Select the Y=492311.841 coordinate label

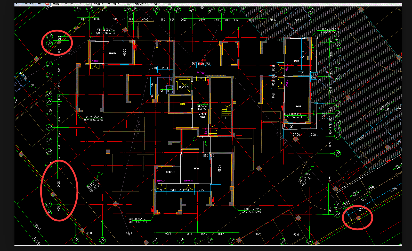tap(253, 209)
